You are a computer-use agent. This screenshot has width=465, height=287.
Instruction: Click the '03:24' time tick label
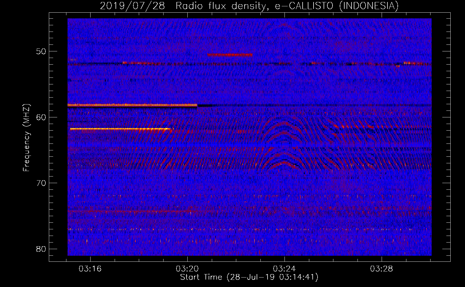[284, 269]
